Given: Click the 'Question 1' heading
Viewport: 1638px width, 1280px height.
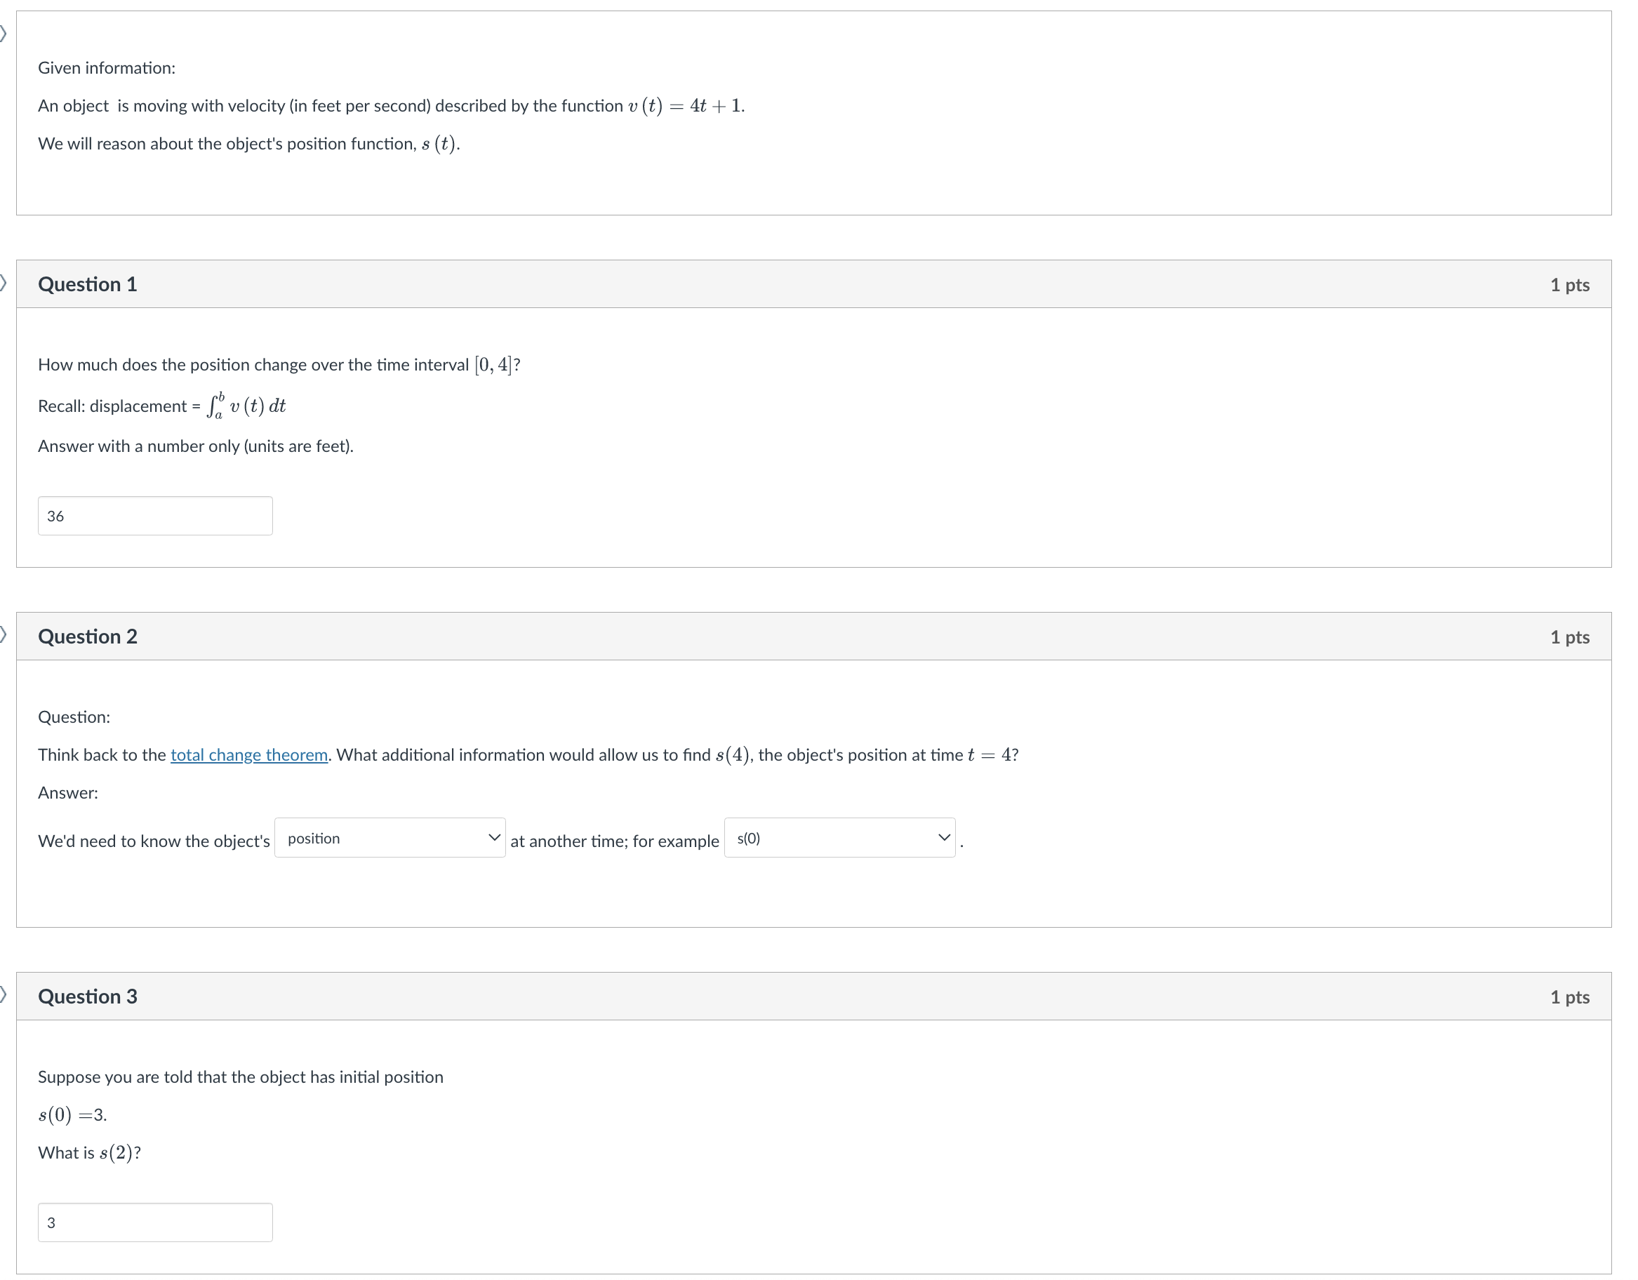Looking at the screenshot, I should (x=88, y=285).
